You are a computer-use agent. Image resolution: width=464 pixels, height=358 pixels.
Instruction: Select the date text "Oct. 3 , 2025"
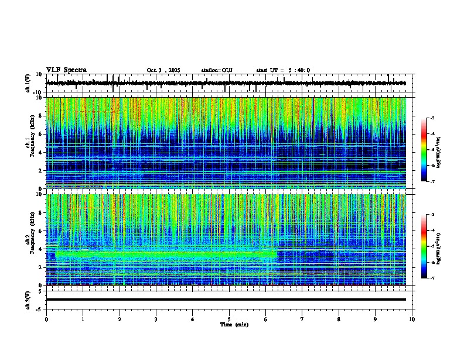(x=163, y=70)
